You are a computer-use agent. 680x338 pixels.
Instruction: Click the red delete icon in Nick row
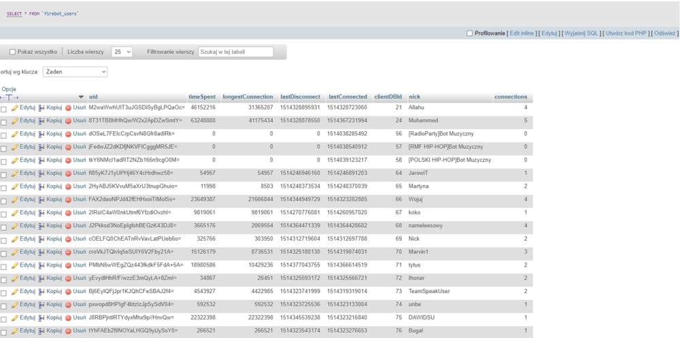click(x=68, y=239)
